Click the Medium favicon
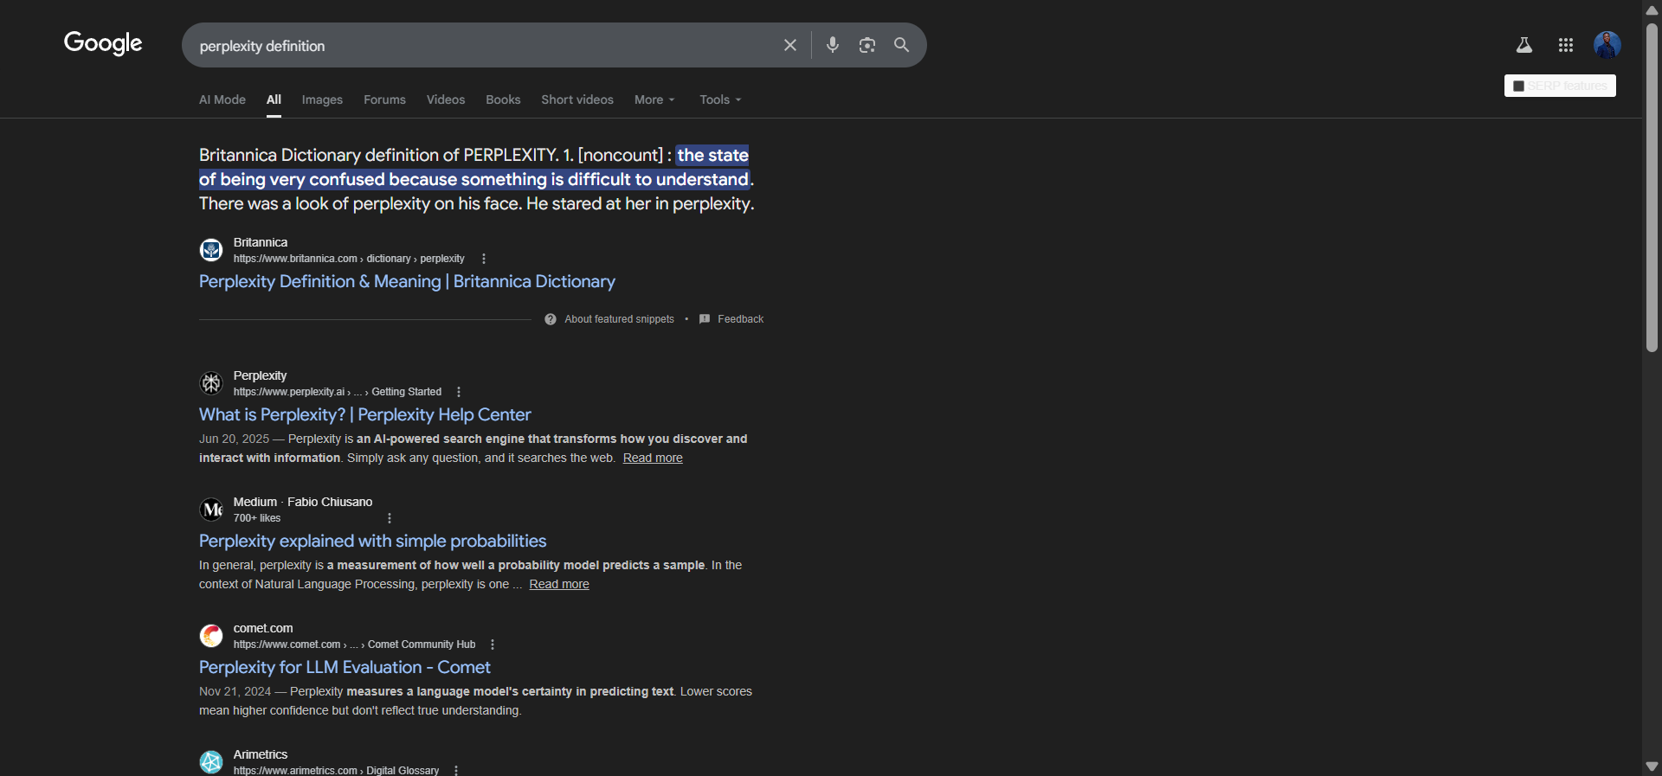The height and width of the screenshot is (776, 1662). tap(211, 510)
